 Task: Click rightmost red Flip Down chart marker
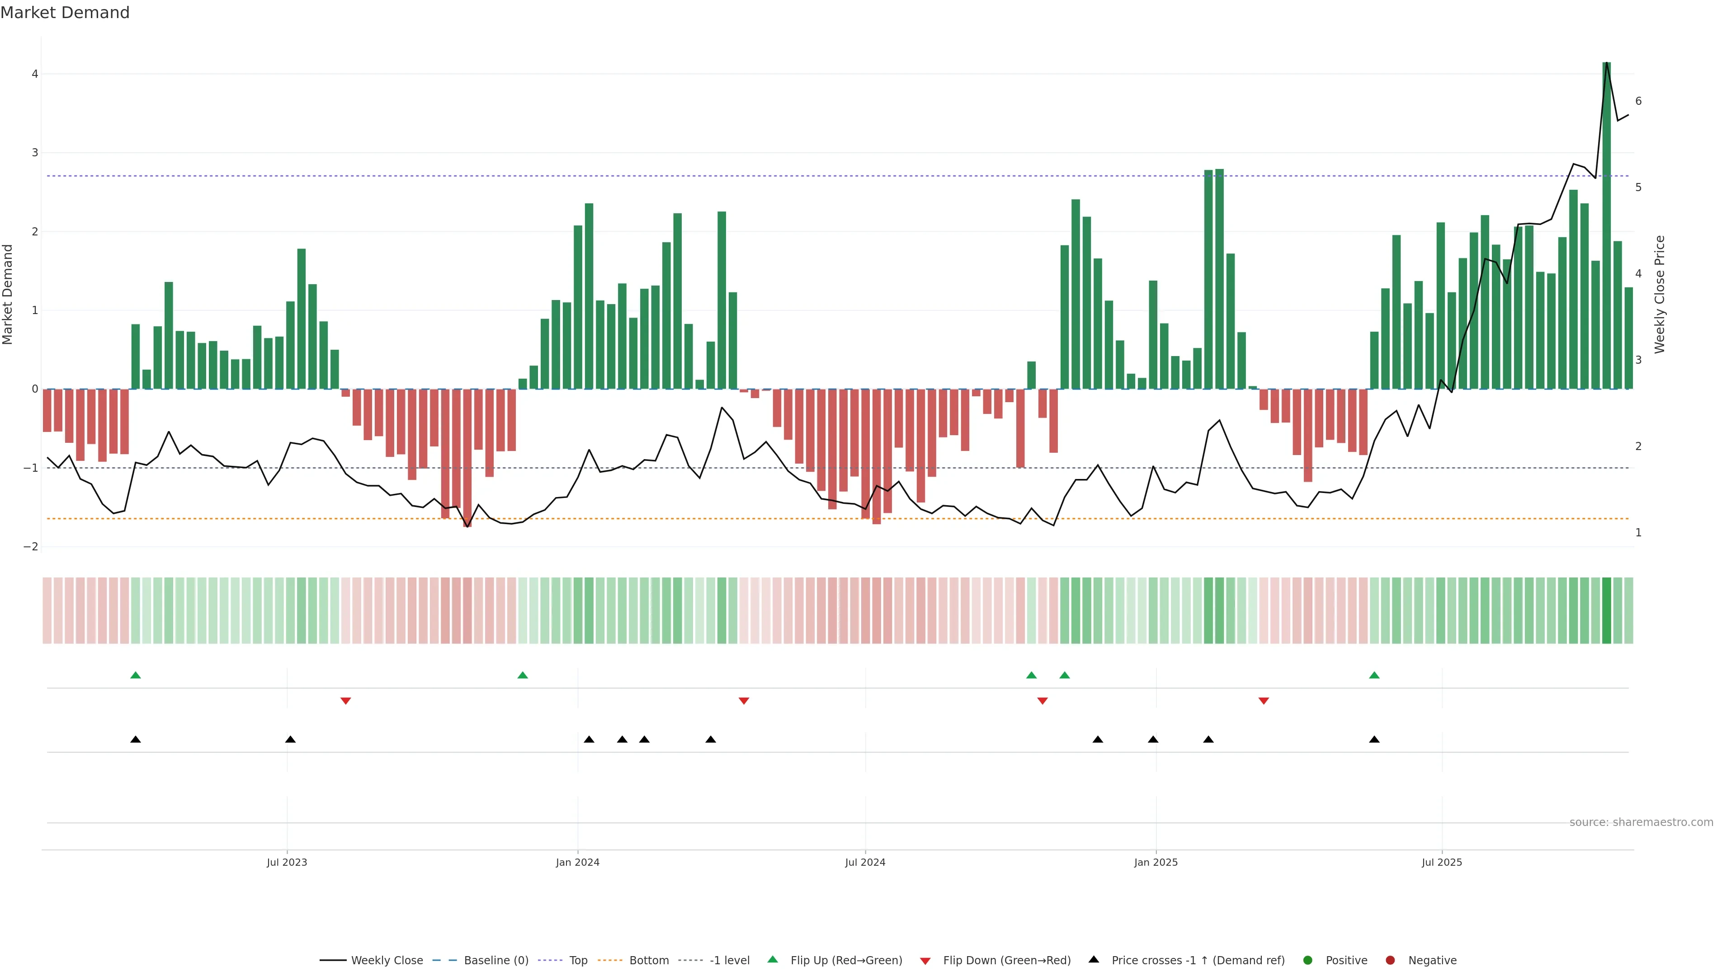(x=1264, y=701)
